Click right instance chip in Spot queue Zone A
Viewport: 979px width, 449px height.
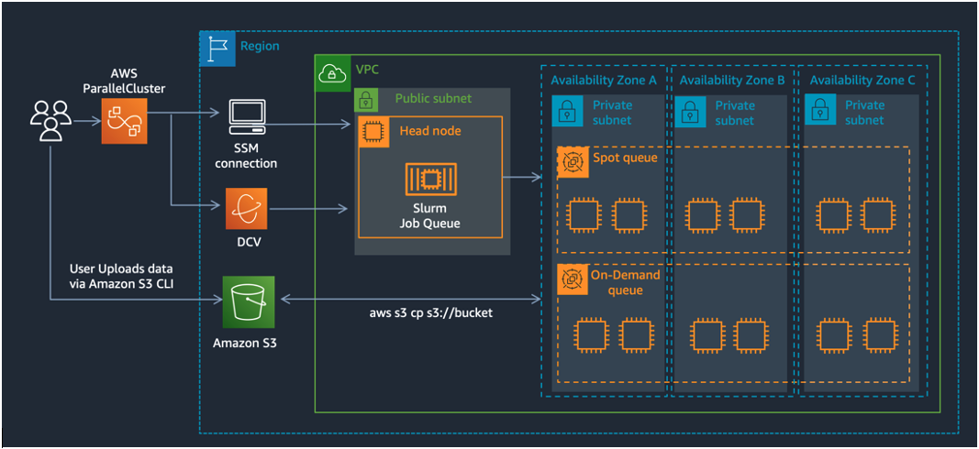tap(629, 215)
